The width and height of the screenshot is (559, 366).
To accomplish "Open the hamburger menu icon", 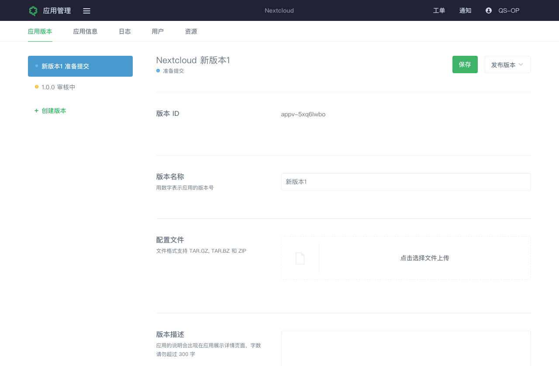I will pos(86,11).
